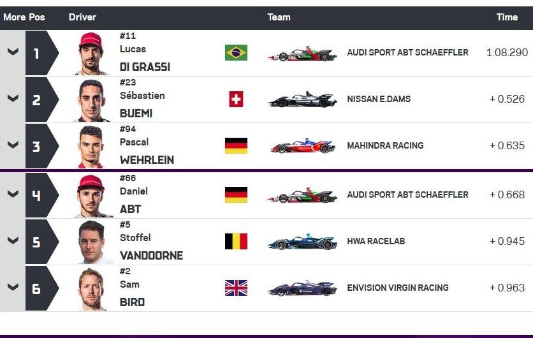Click the Time column header

[507, 17]
